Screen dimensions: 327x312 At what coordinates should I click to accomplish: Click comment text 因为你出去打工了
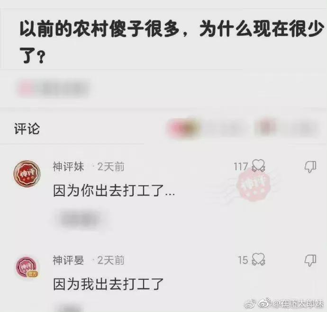pyautogui.click(x=114, y=191)
